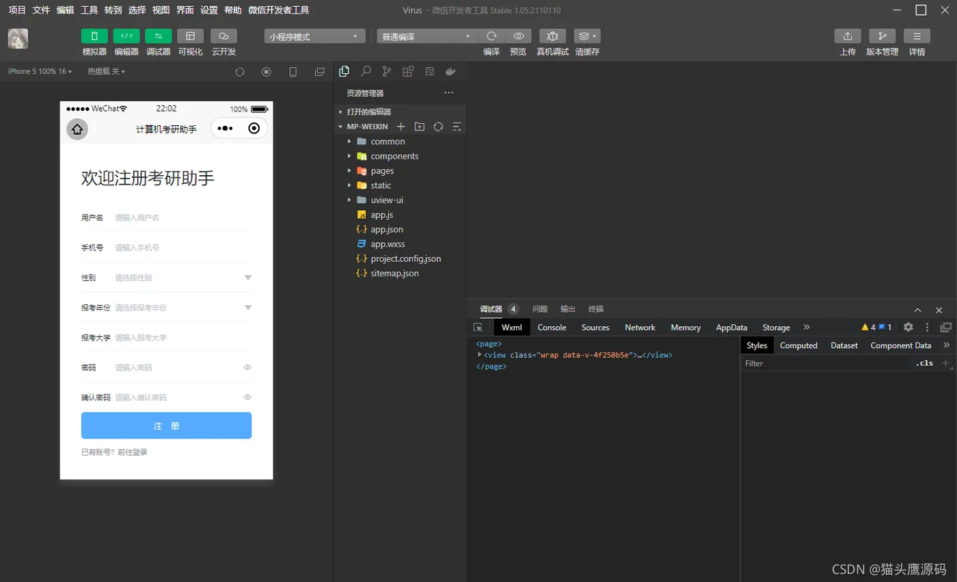Open the source control icon
Screen dimensions: 957x582
point(387,71)
